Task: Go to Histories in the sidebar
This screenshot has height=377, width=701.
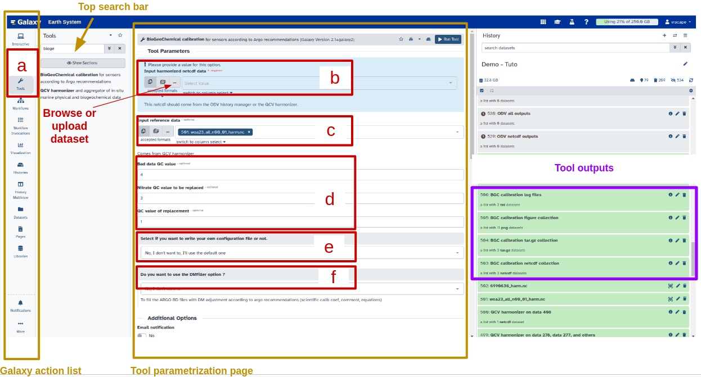Action: [x=20, y=167]
